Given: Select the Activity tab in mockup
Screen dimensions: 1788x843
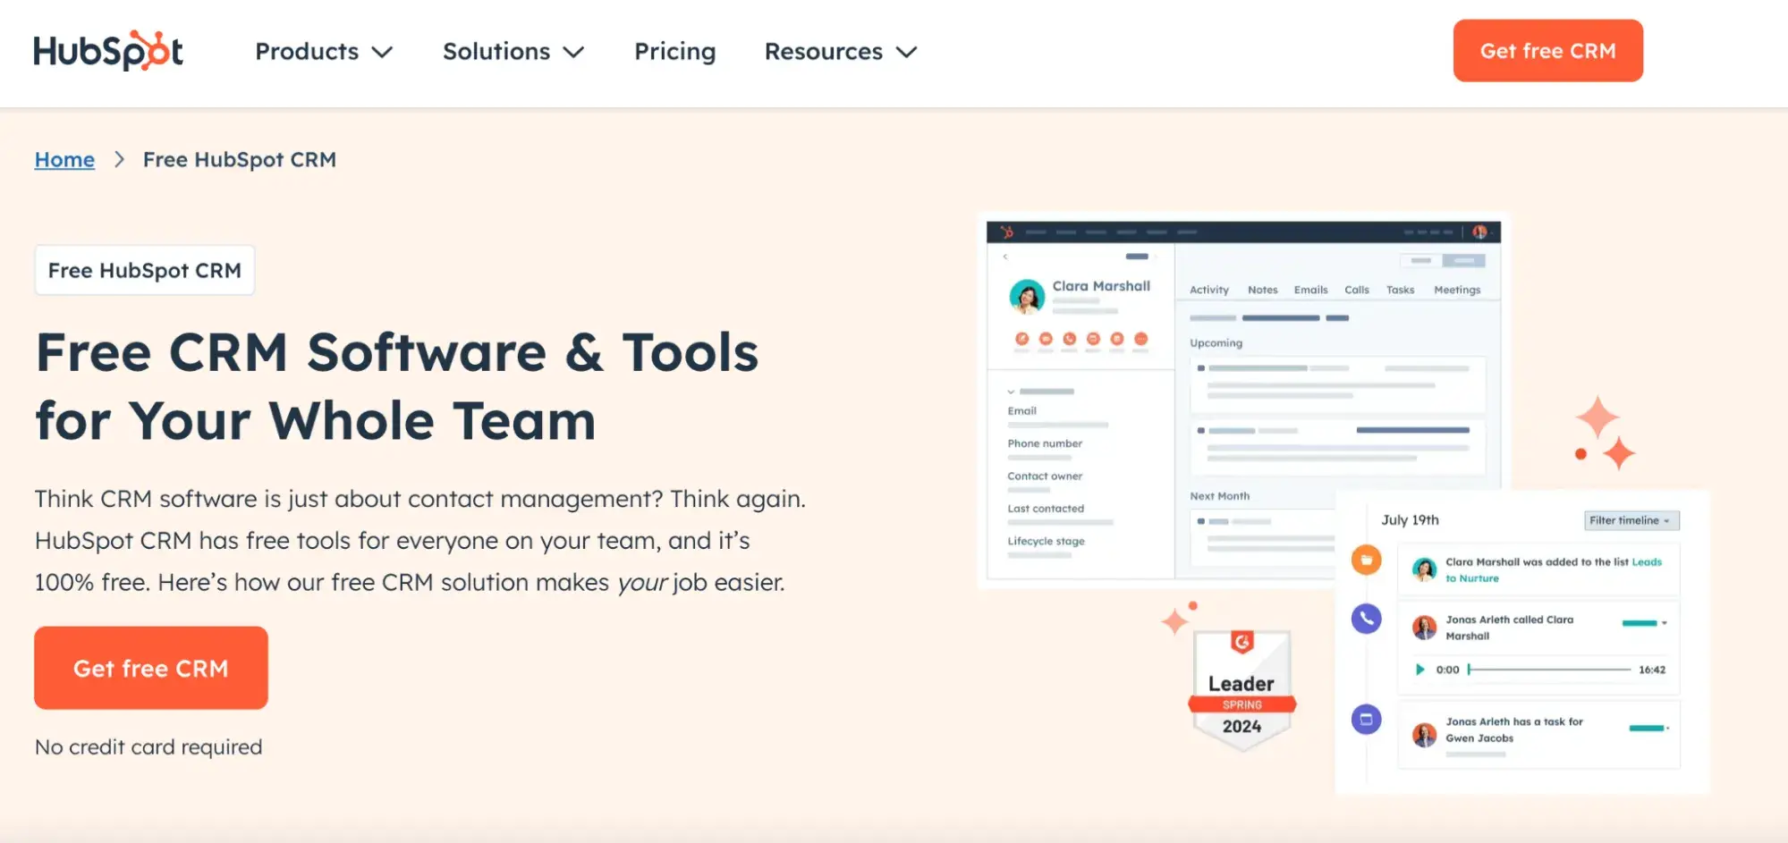Looking at the screenshot, I should [x=1209, y=290].
